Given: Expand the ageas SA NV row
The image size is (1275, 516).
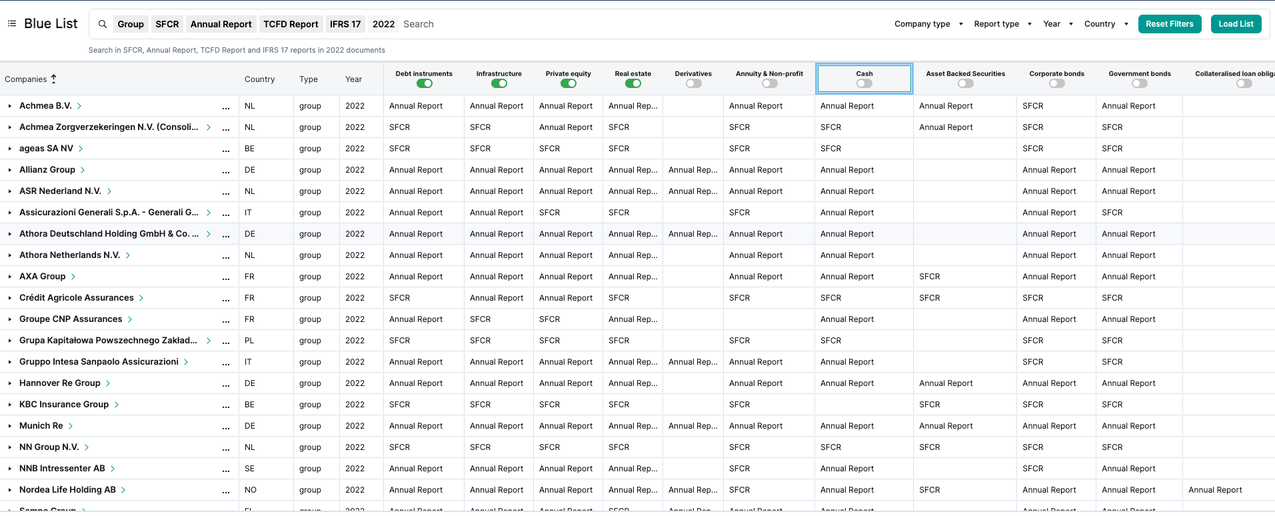Looking at the screenshot, I should click(x=10, y=149).
